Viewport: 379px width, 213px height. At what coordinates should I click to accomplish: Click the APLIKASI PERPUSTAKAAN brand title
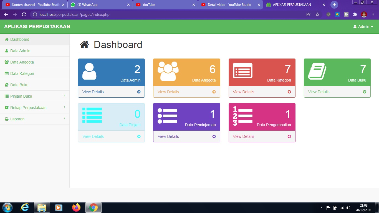(37, 27)
